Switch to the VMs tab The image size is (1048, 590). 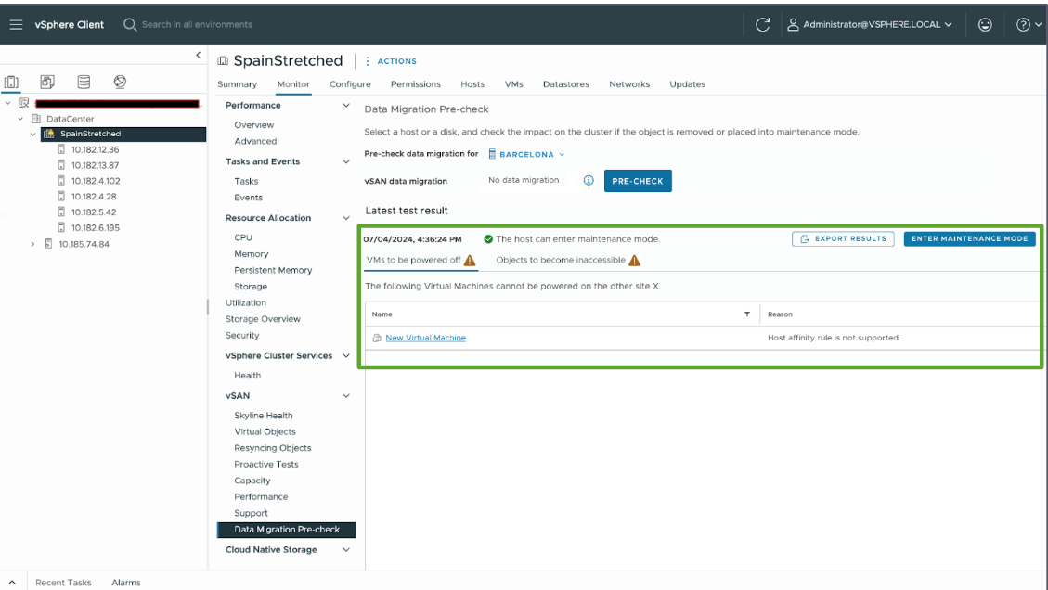514,84
